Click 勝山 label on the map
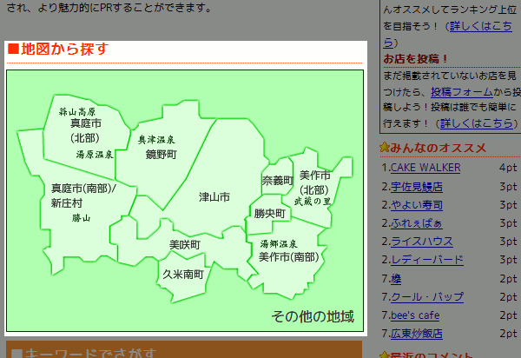This screenshot has width=521, height=358. pos(82,218)
